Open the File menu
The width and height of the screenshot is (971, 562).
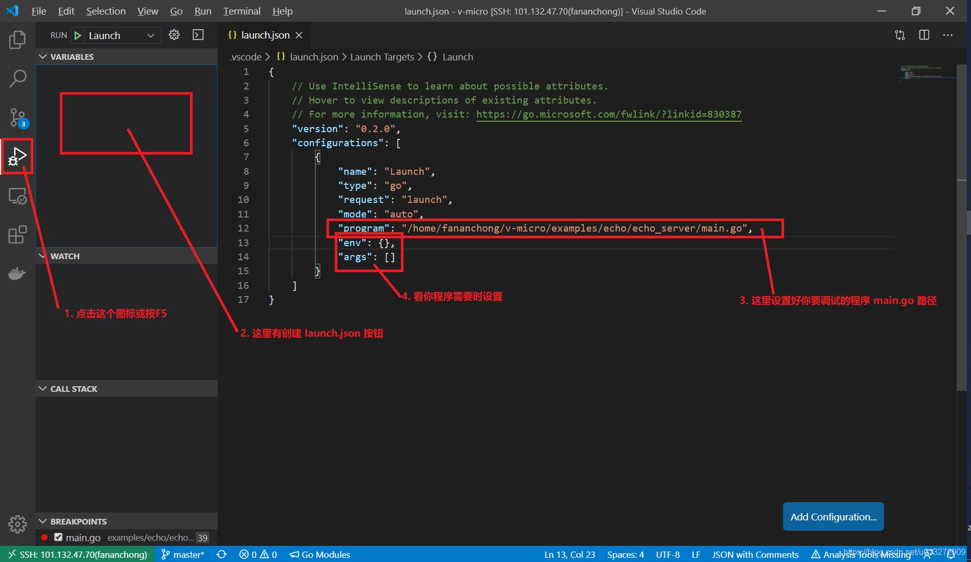tap(39, 11)
